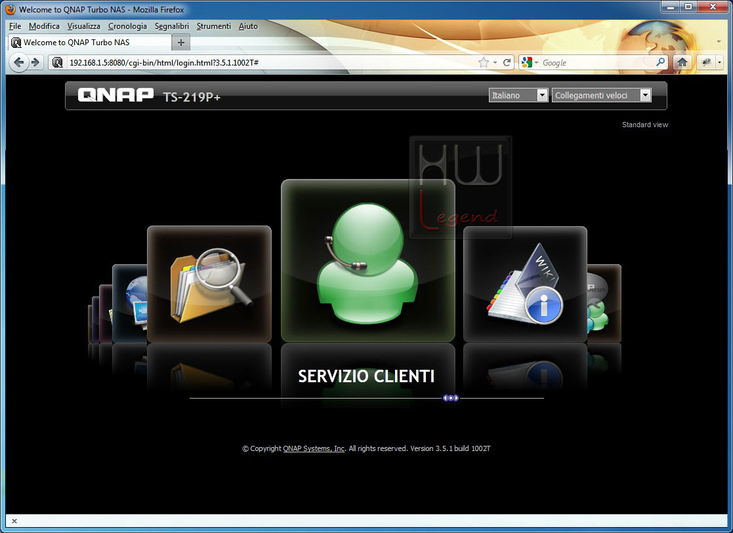This screenshot has width=733, height=533.
Task: Open the Modifica menu
Action: (x=44, y=26)
